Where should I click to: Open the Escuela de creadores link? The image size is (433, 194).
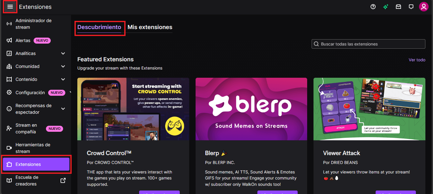point(36,180)
